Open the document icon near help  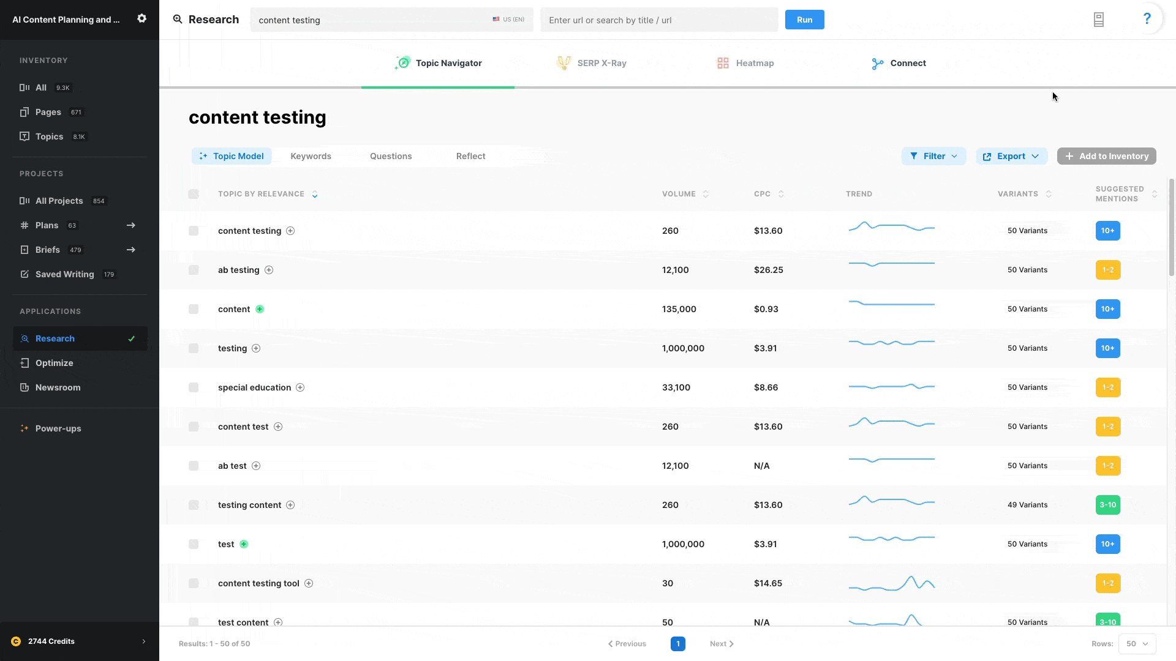(1098, 20)
